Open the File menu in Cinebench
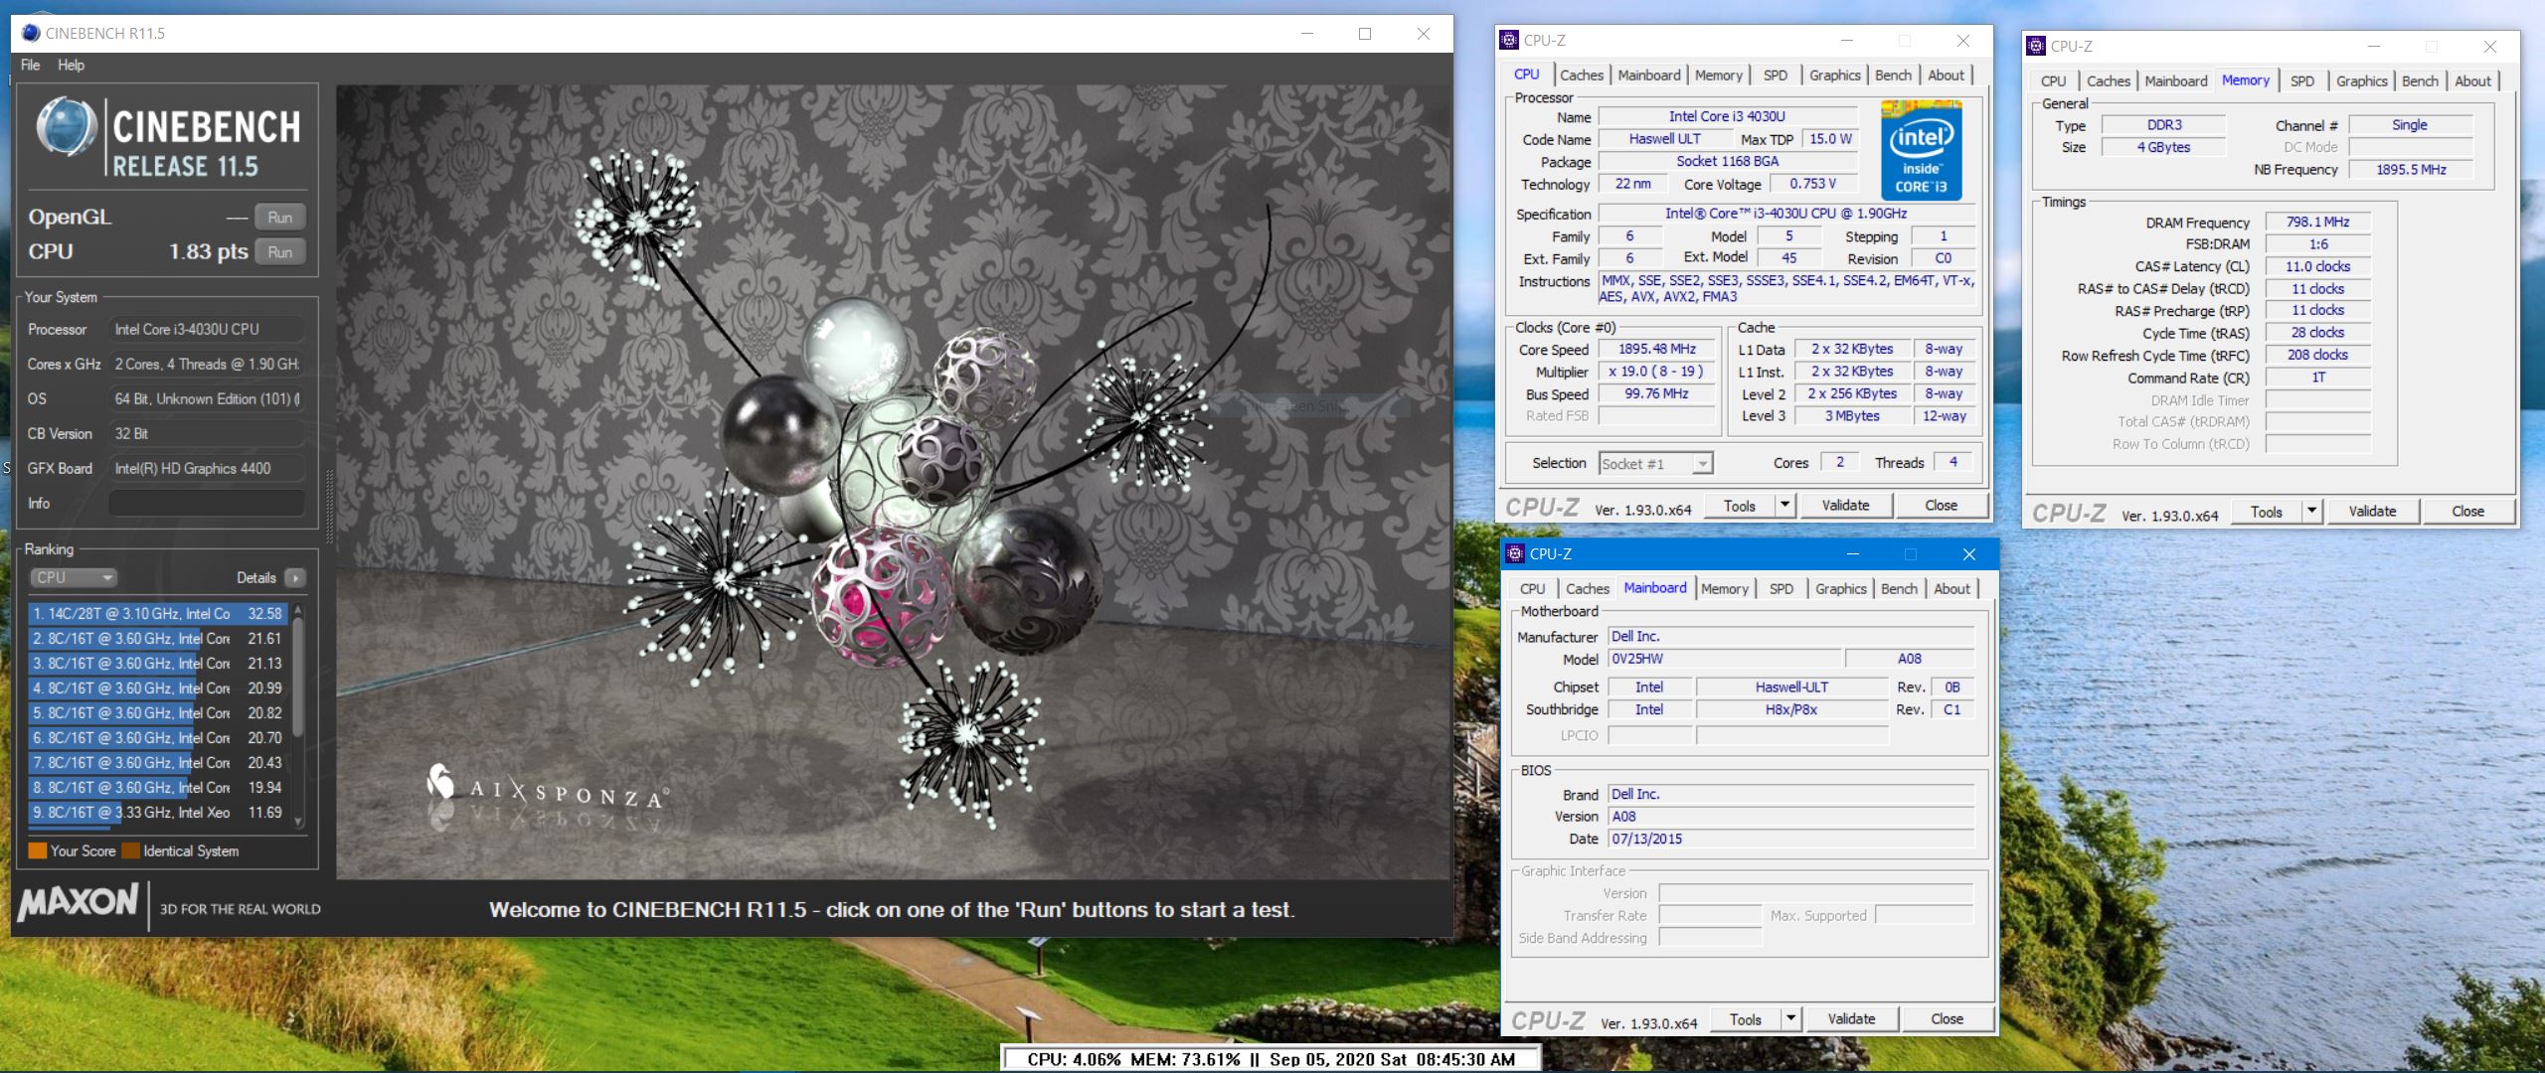This screenshot has width=2545, height=1073. [x=31, y=65]
